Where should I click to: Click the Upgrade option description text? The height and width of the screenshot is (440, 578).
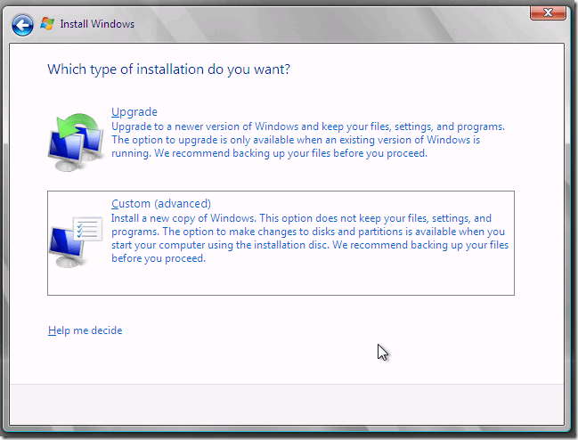coord(307,140)
